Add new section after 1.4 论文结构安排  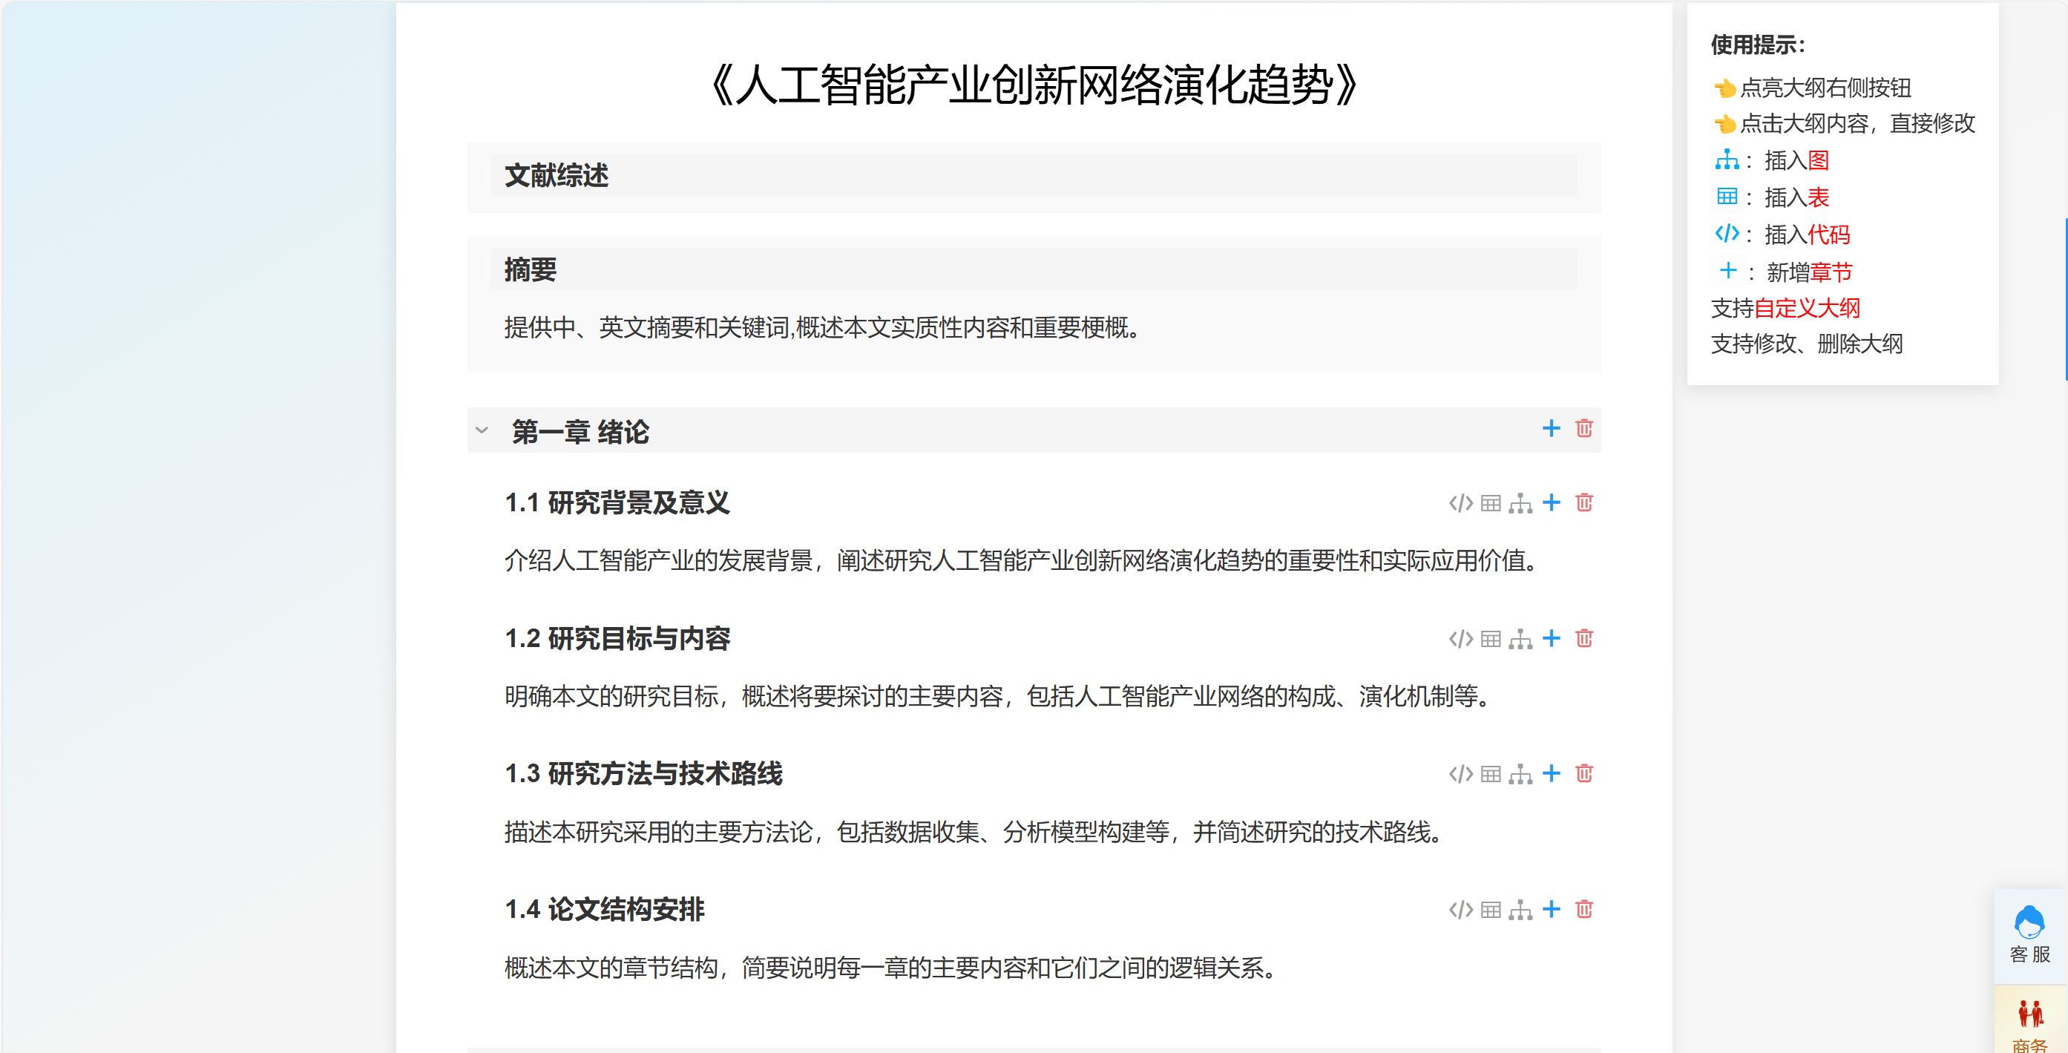[x=1552, y=909]
